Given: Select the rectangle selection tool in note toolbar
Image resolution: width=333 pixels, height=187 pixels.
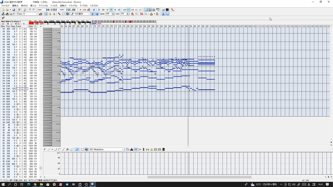Looking at the screenshot, I should [x=63, y=14].
